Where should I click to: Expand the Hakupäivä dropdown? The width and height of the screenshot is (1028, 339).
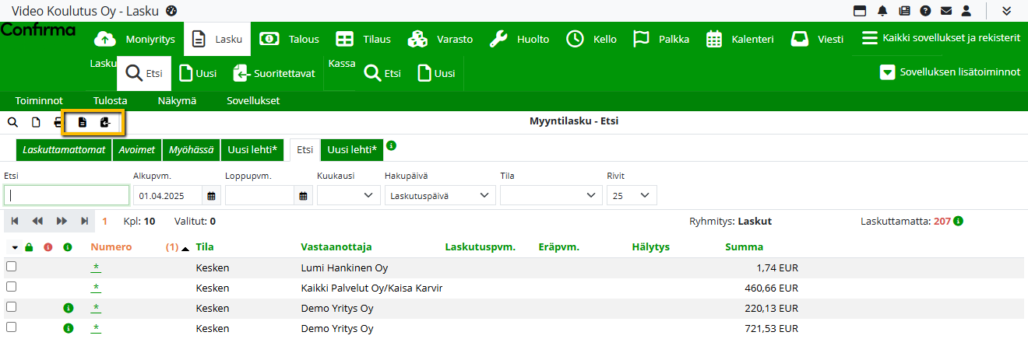pos(440,195)
